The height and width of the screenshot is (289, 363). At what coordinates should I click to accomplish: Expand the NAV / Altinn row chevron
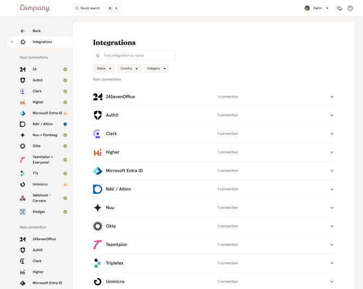point(332,189)
